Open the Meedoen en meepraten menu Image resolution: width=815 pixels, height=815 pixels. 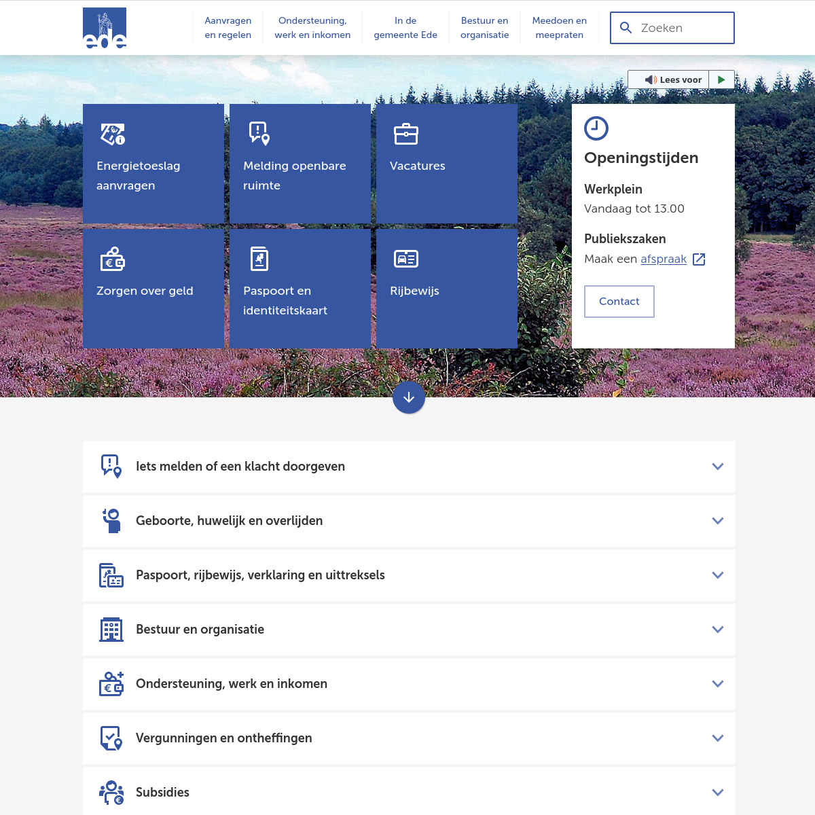pyautogui.click(x=560, y=28)
